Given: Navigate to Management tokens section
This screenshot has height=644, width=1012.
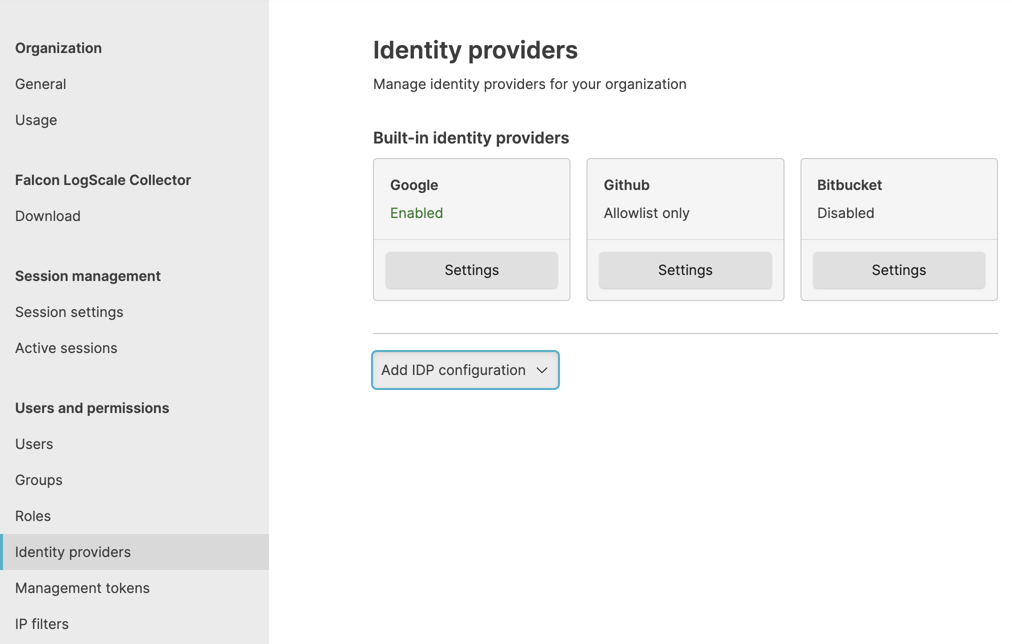Looking at the screenshot, I should pos(82,587).
